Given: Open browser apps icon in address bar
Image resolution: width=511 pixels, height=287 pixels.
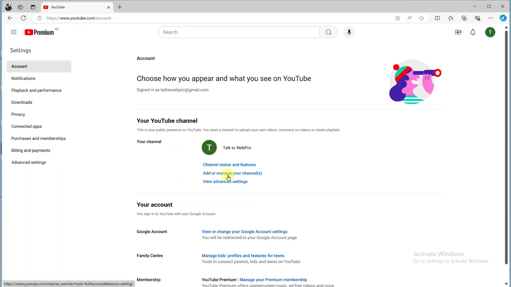Looking at the screenshot, I should point(397,18).
